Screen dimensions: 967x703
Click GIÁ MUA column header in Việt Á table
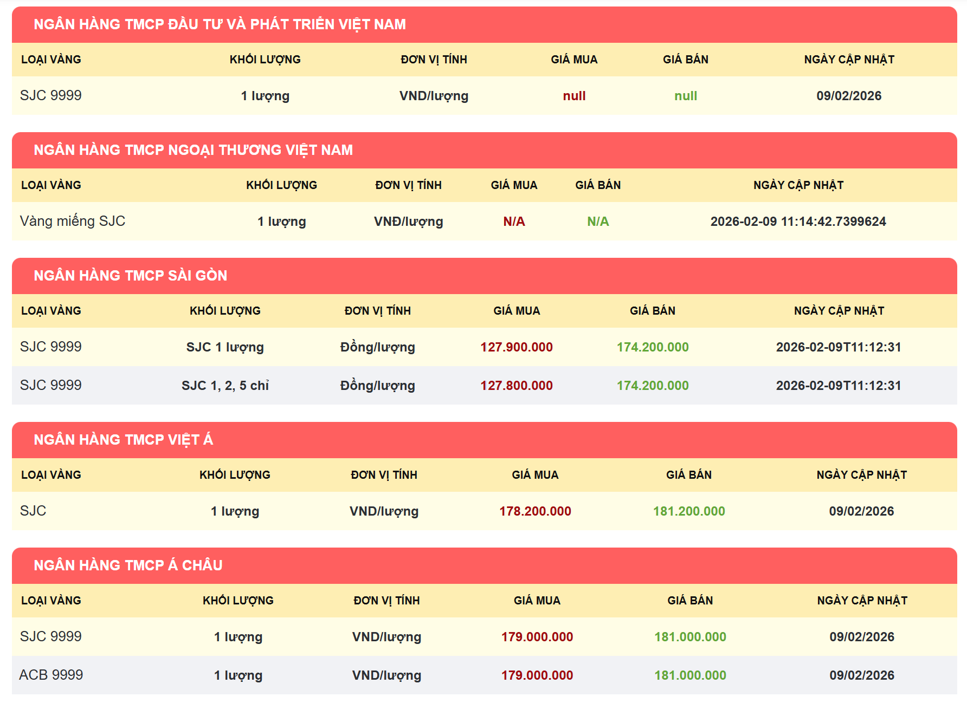535,475
